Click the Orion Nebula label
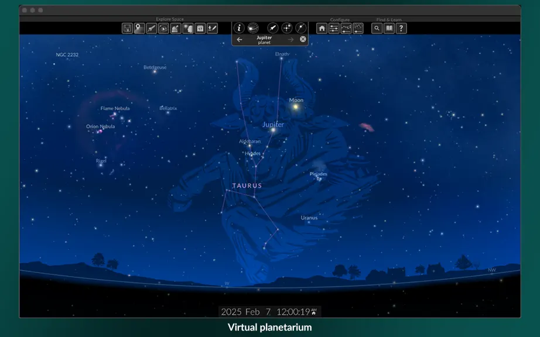The height and width of the screenshot is (337, 540). point(100,126)
